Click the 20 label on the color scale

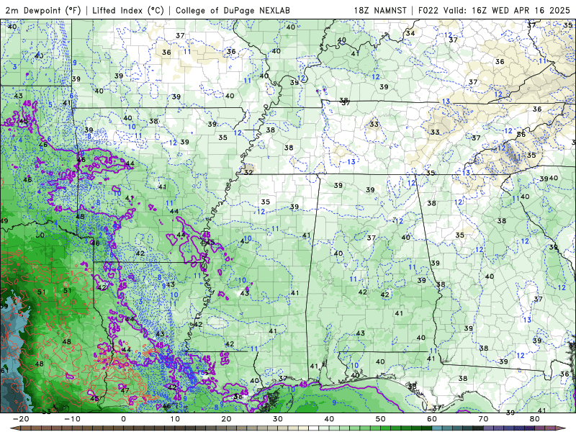pyautogui.click(x=226, y=419)
